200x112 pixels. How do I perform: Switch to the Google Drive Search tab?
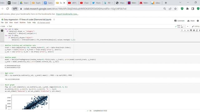pos(24,3)
